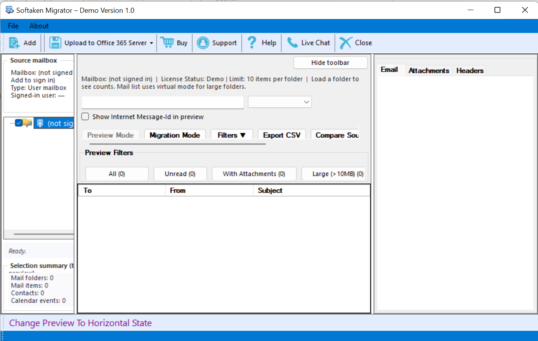Click the shopping cart Buy icon
538x341 pixels.
167,43
